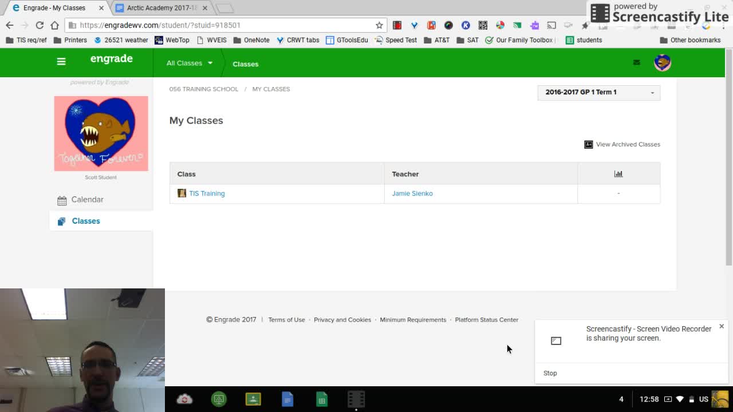Open the new tab button
This screenshot has width=733, height=412.
click(225, 8)
